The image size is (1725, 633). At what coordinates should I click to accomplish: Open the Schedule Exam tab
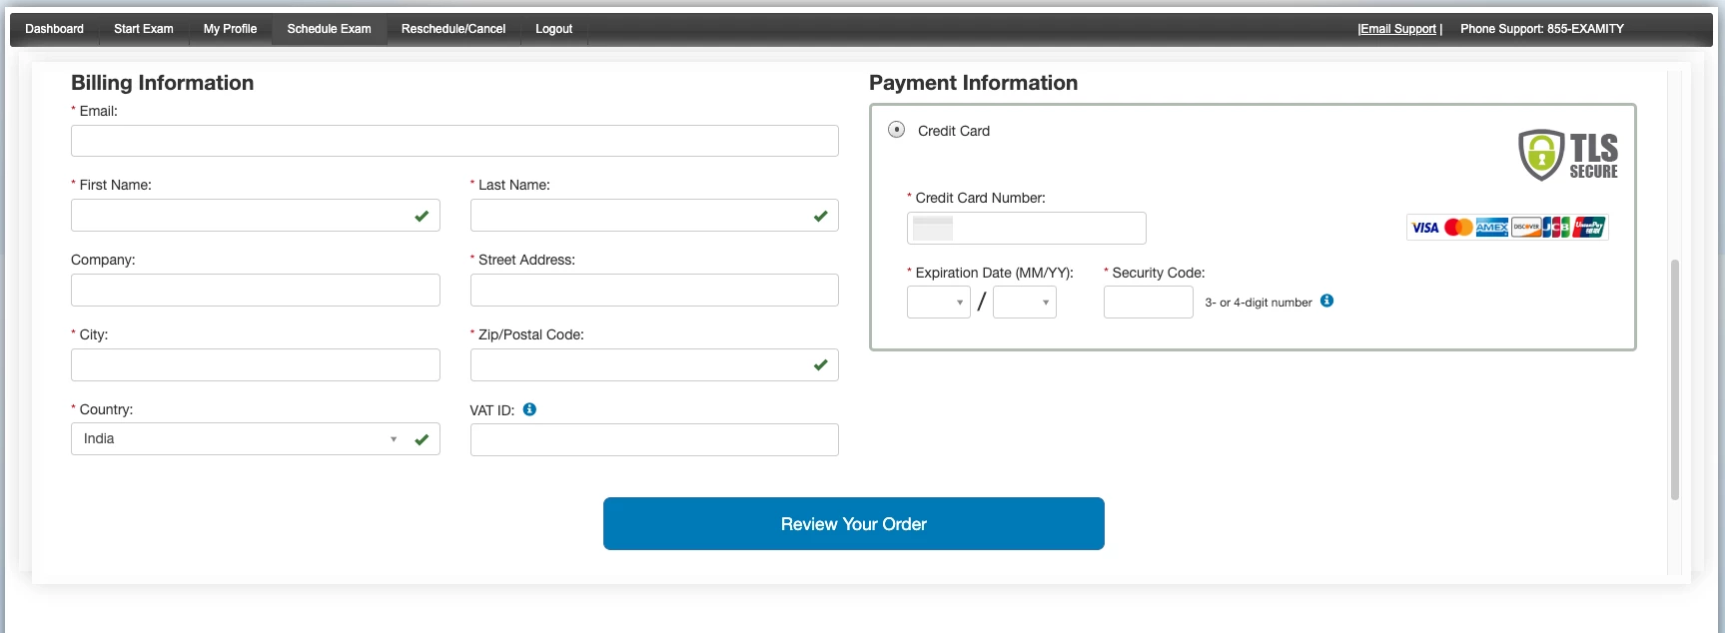(x=329, y=29)
